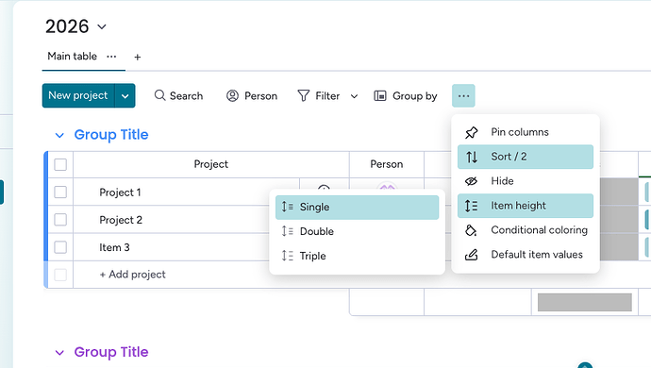Add a new view with plus
Viewport: 651px width, 368px height.
[x=138, y=57]
